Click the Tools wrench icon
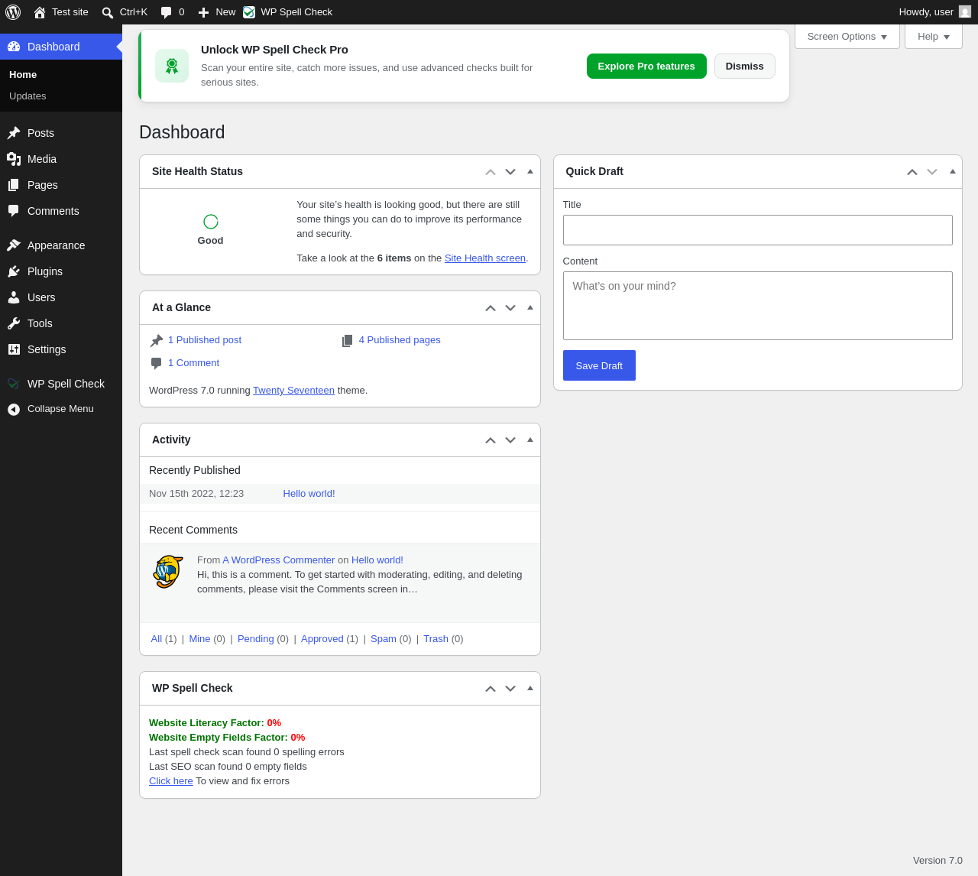978x876 pixels. click(14, 323)
